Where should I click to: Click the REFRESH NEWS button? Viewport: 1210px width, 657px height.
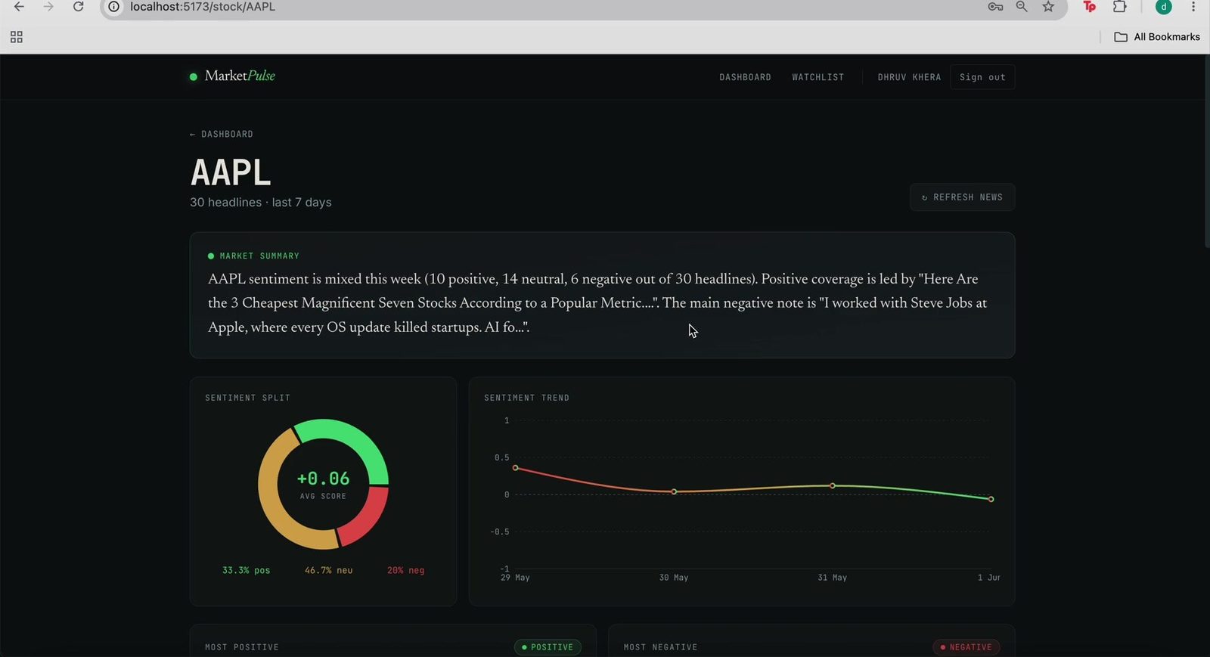(962, 197)
